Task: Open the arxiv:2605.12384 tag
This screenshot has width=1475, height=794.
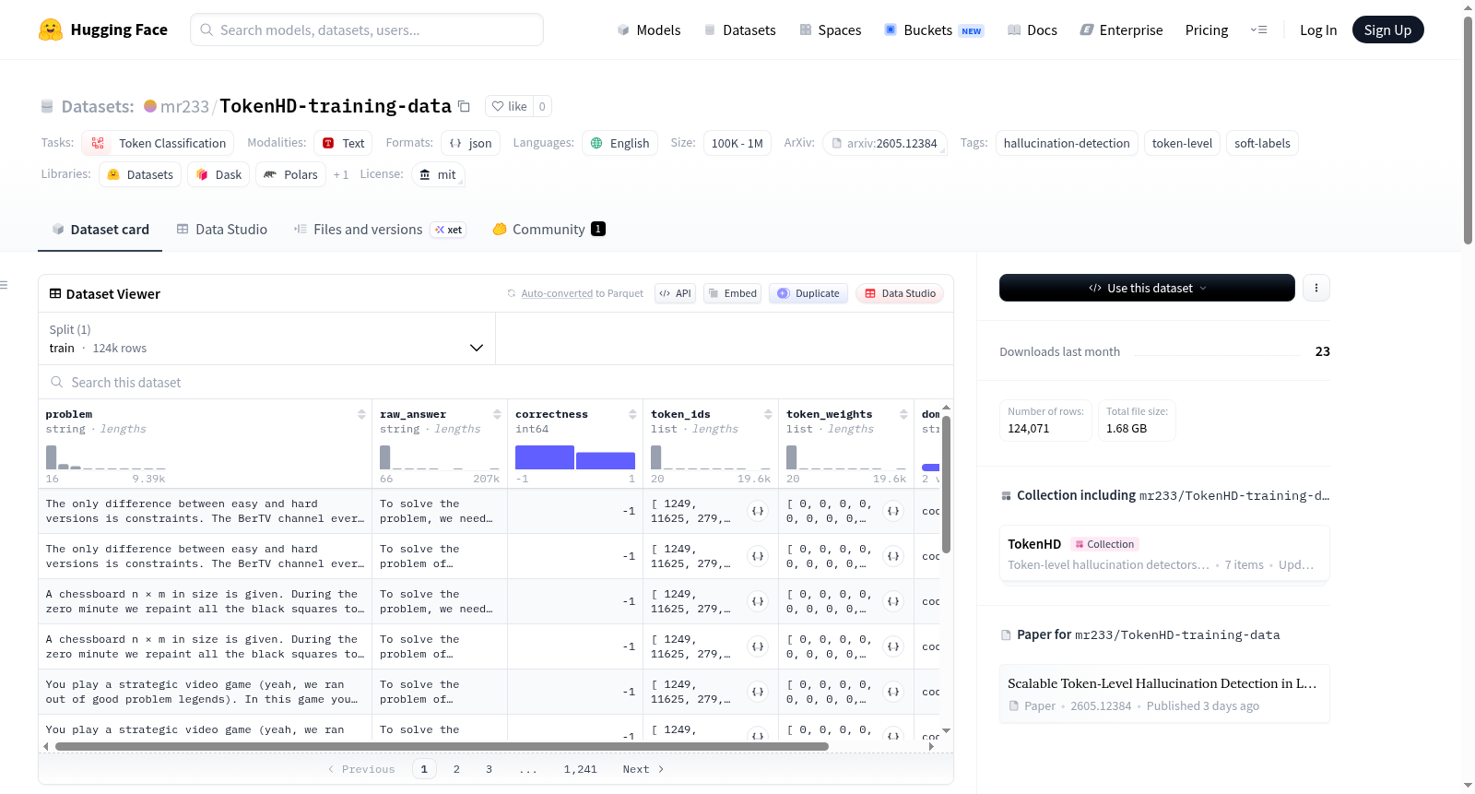Action: click(885, 143)
